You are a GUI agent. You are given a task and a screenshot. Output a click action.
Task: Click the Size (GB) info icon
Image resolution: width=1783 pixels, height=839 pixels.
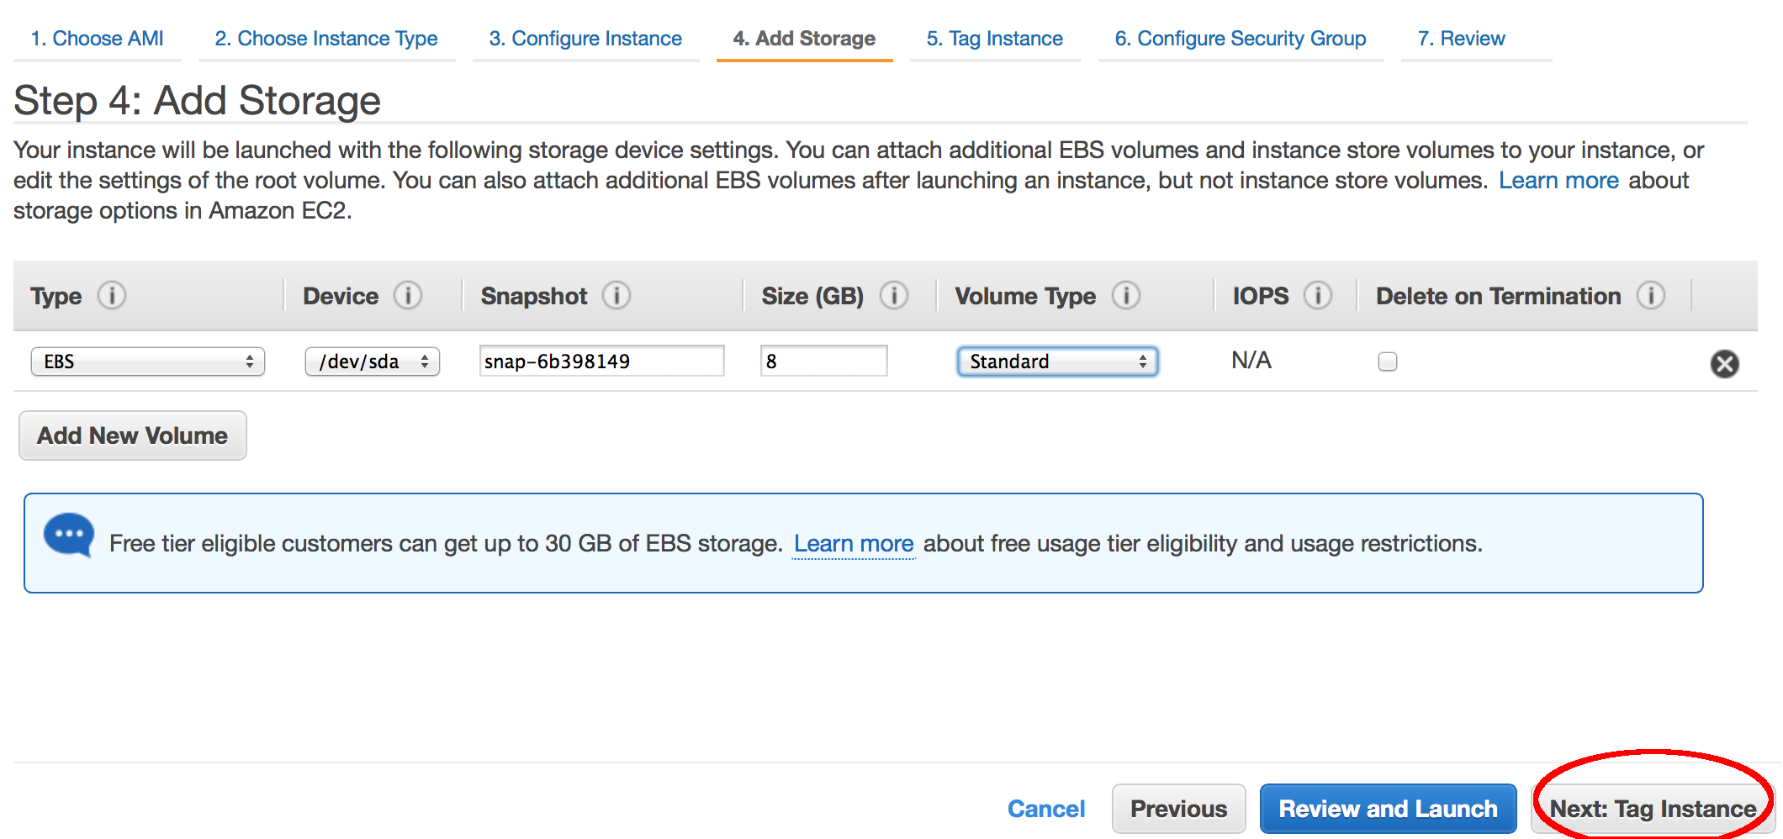coord(894,296)
